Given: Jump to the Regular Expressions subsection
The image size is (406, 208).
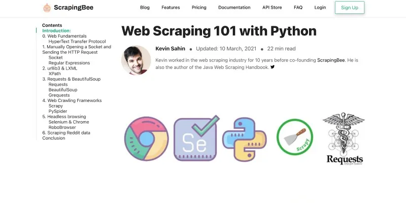Looking at the screenshot, I should (x=69, y=63).
